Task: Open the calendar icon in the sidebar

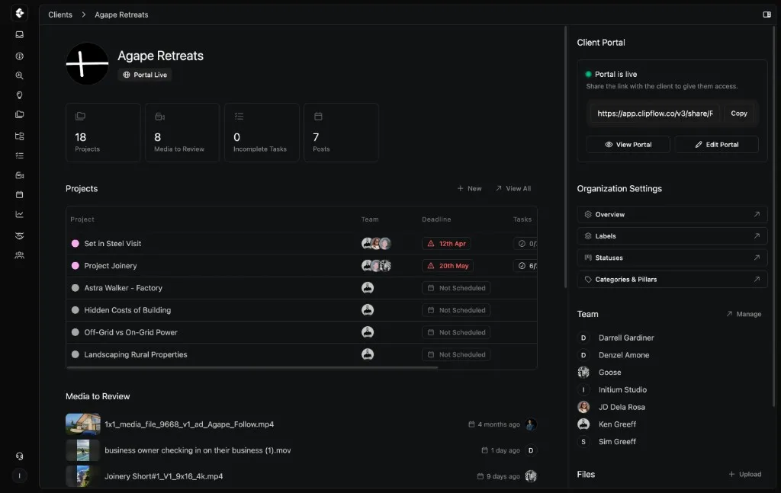Action: click(19, 194)
